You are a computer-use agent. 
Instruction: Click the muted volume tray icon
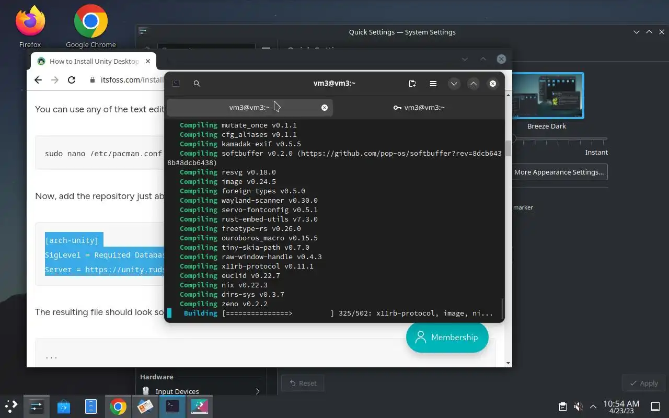(578, 407)
